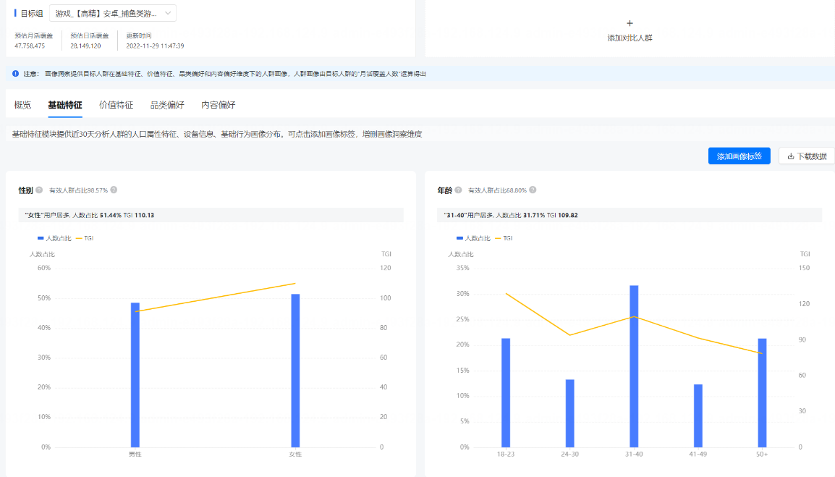Toggle TGI line legend in 年龄 chart
Image resolution: width=835 pixels, height=477 pixels.
click(504, 238)
